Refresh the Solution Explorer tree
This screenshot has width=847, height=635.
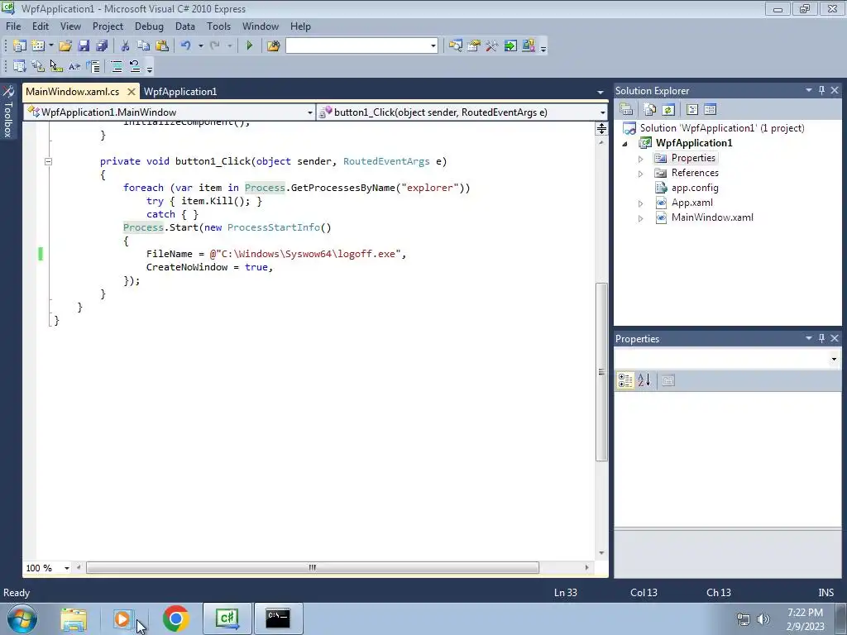668,110
